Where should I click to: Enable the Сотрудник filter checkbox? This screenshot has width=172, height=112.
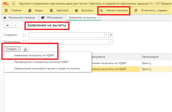(x=25, y=35)
